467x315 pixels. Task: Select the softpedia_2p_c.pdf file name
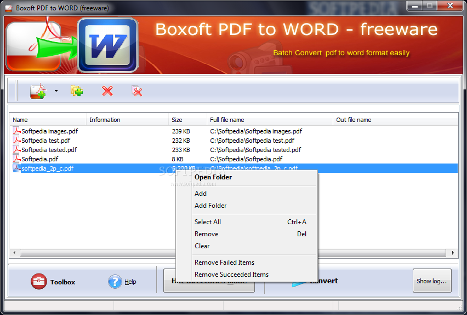click(48, 168)
